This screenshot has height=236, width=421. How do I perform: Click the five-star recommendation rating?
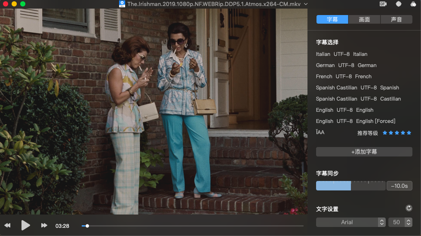point(396,133)
